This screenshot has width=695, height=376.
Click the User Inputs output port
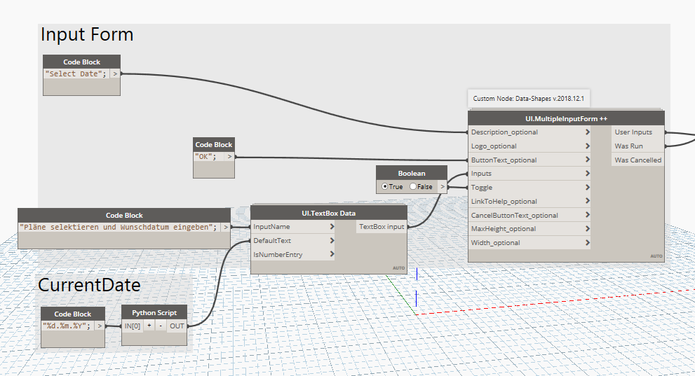coord(633,132)
